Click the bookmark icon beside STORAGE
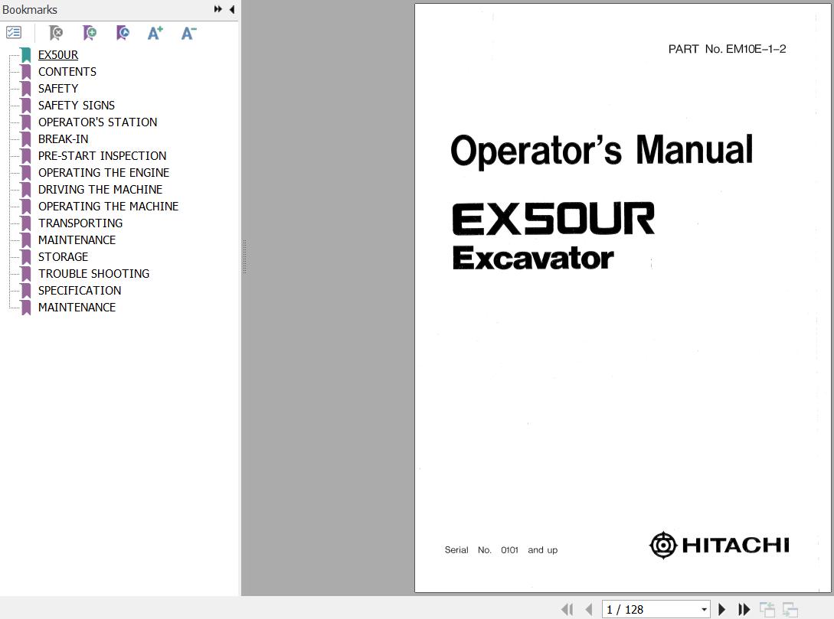Screen dimensions: 834x619 pos(26,256)
